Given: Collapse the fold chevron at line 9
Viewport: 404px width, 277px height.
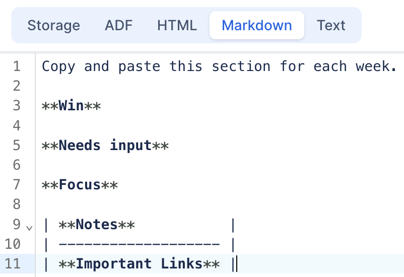Looking at the screenshot, I should 29,228.
